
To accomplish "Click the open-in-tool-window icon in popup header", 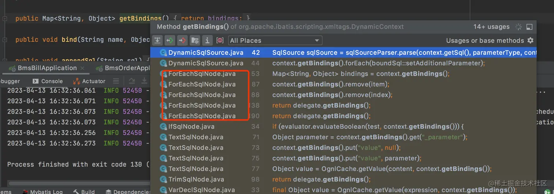I will (529, 27).
